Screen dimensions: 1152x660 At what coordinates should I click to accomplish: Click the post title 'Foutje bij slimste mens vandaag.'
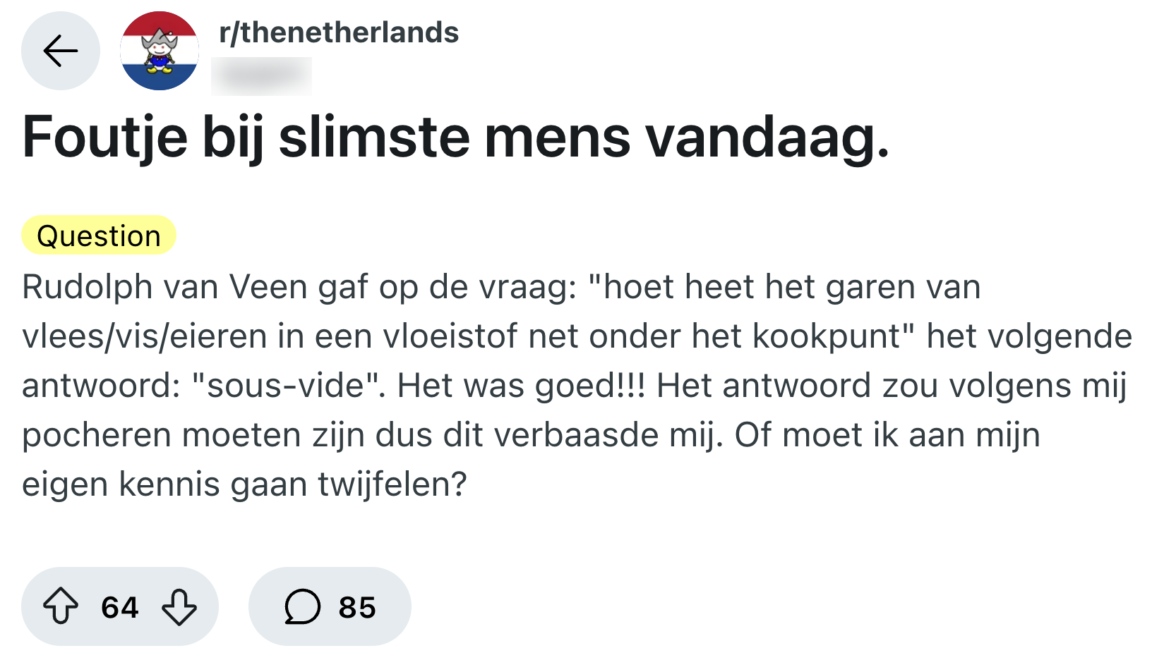point(456,137)
